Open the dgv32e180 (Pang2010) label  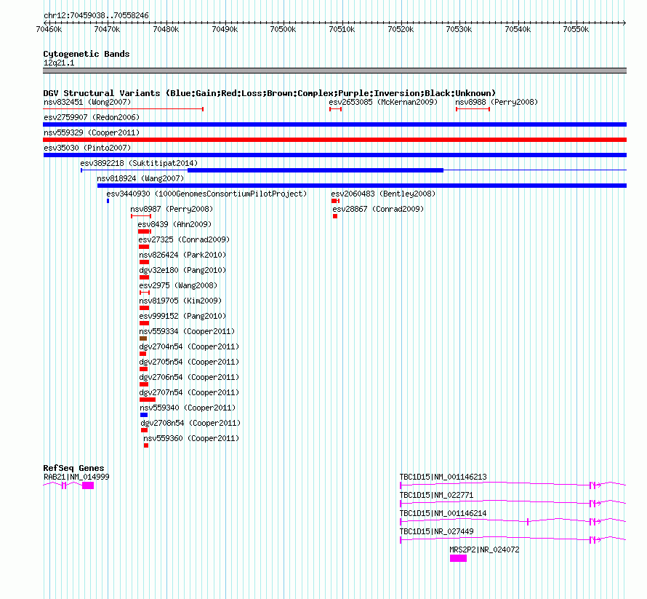tap(182, 270)
